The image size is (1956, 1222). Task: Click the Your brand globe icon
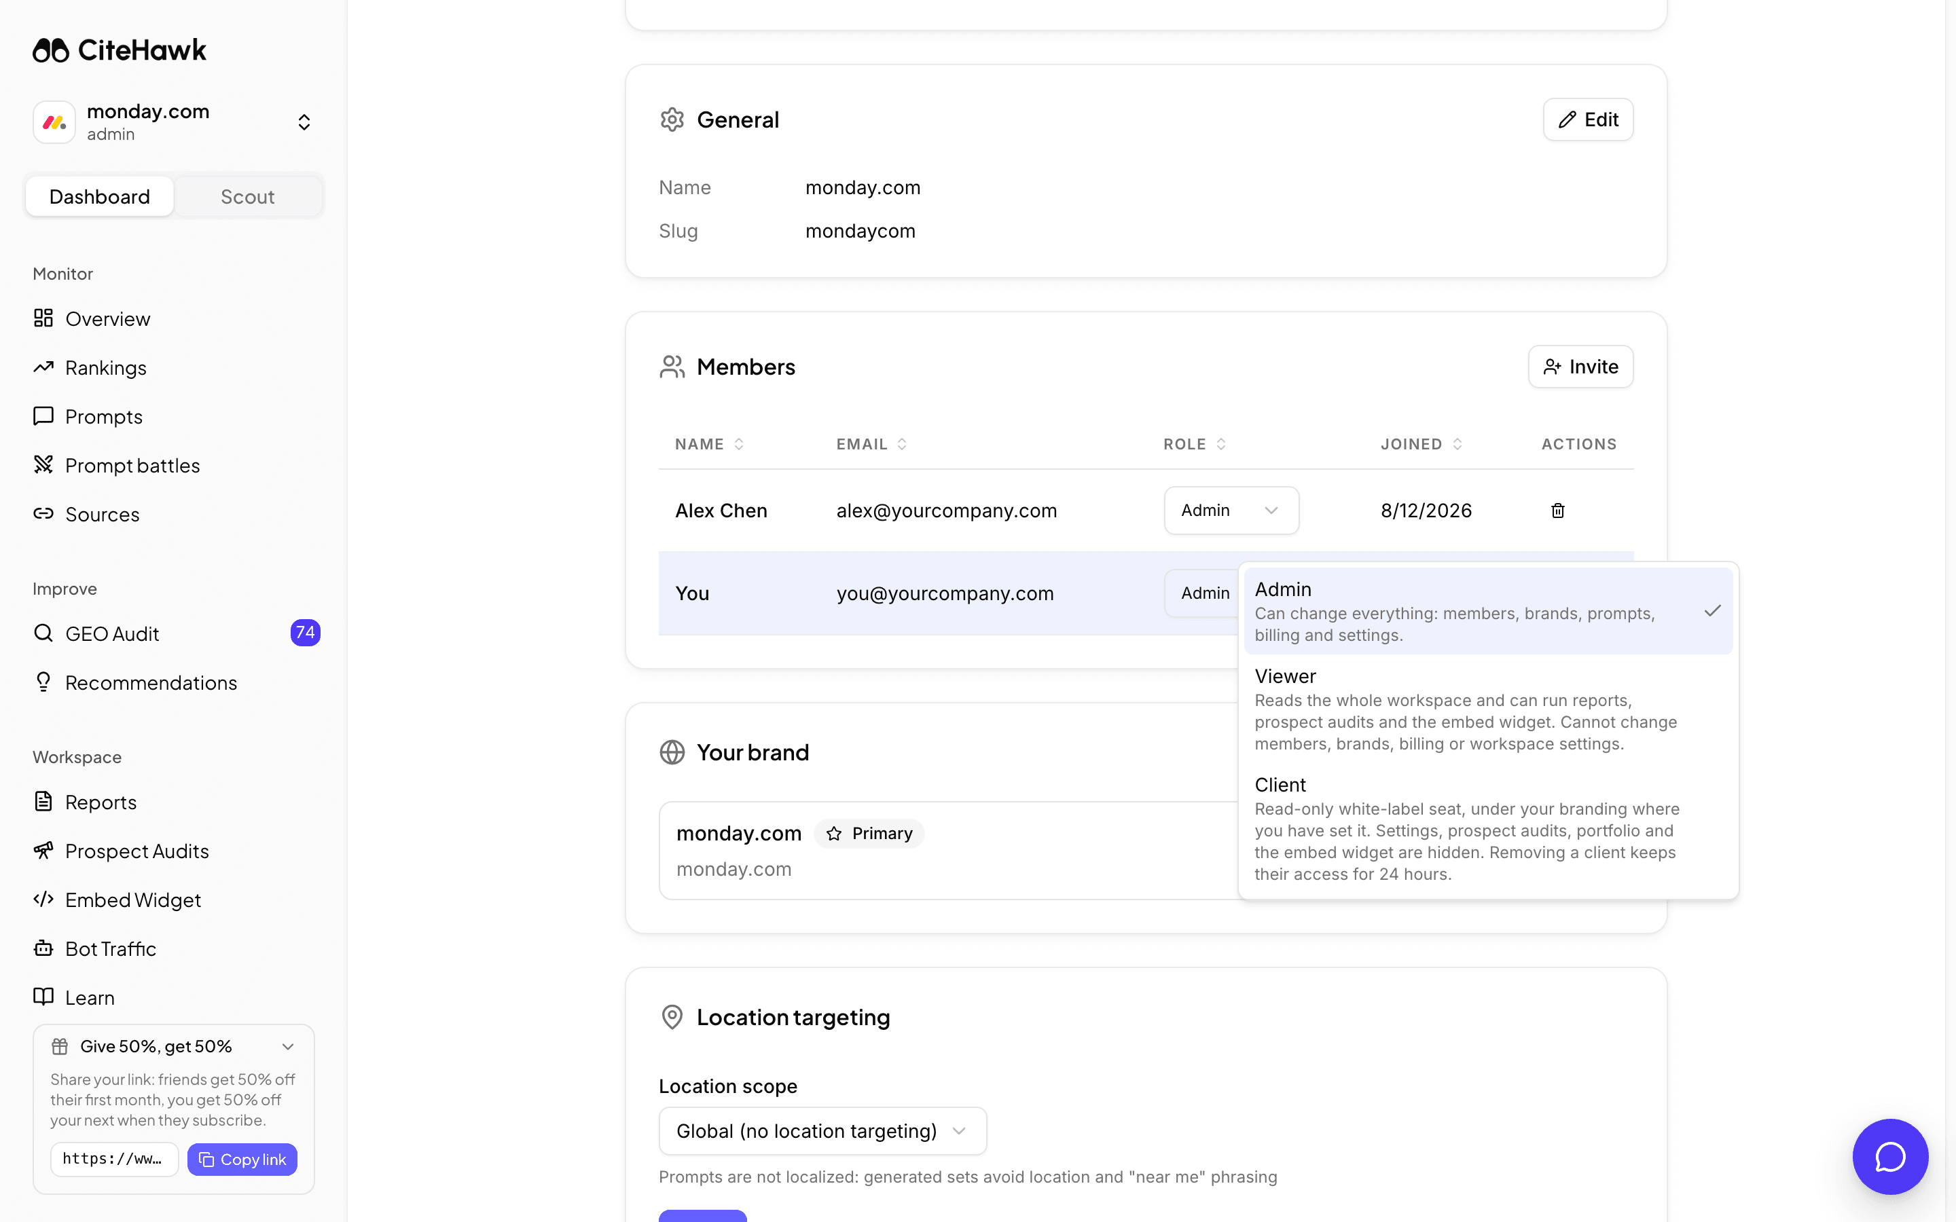pyautogui.click(x=672, y=752)
